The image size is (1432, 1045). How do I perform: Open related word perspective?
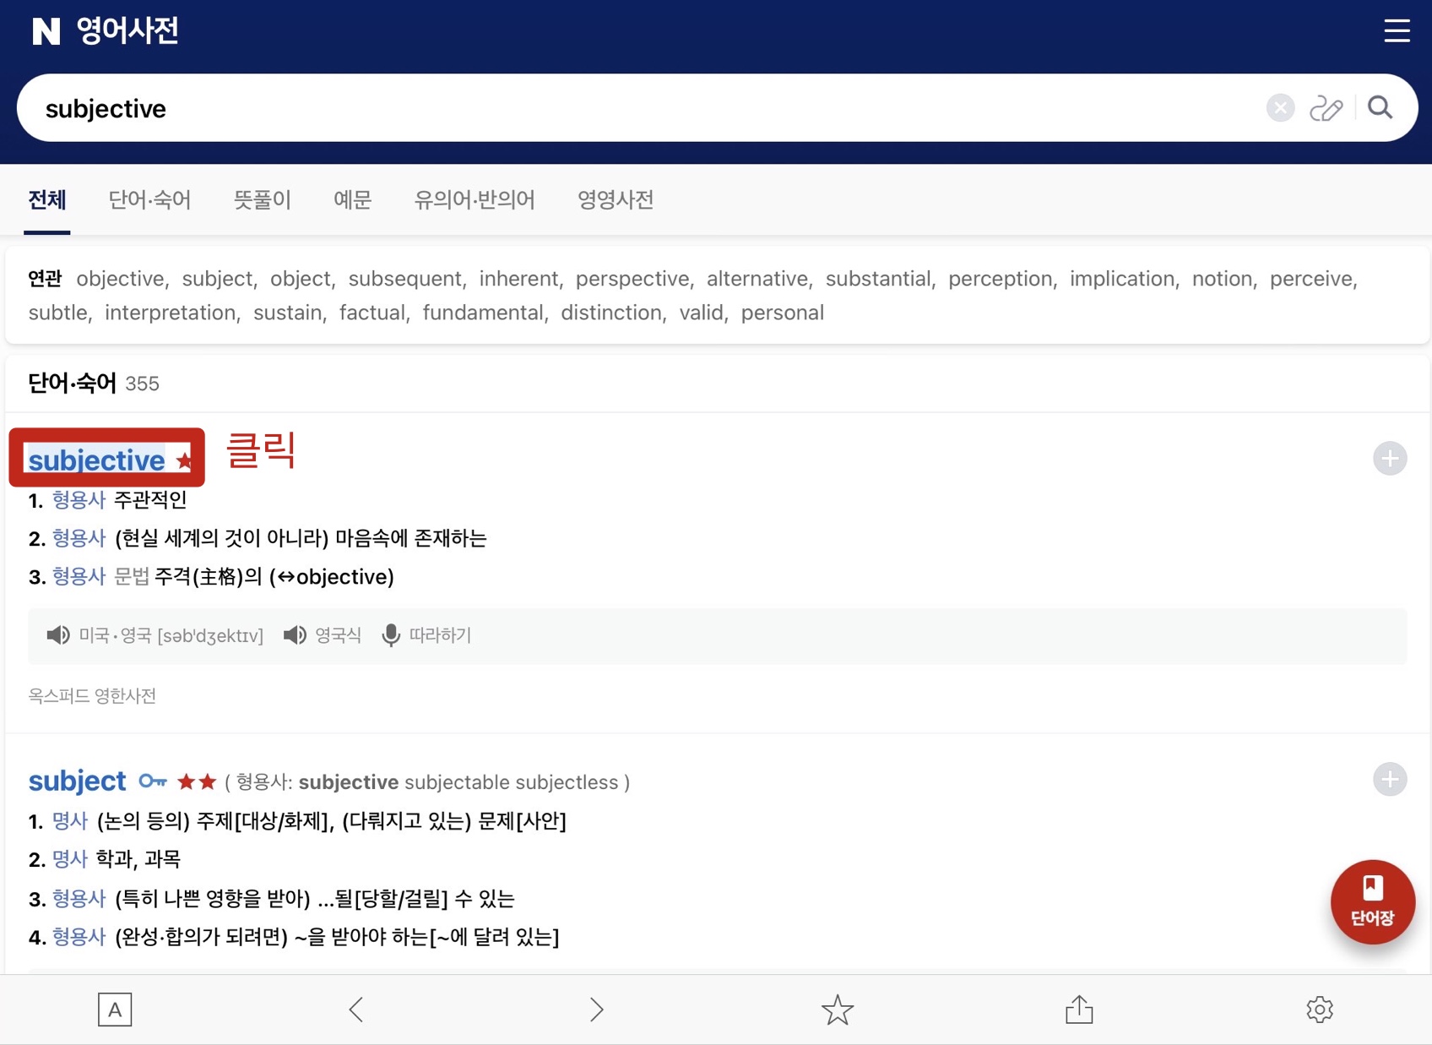click(632, 279)
